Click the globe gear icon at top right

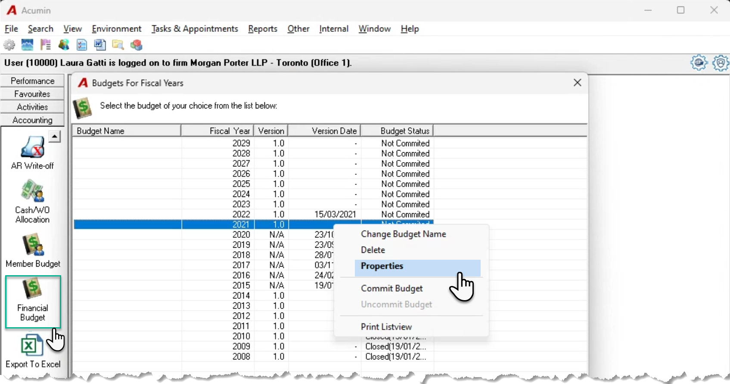pyautogui.click(x=699, y=63)
